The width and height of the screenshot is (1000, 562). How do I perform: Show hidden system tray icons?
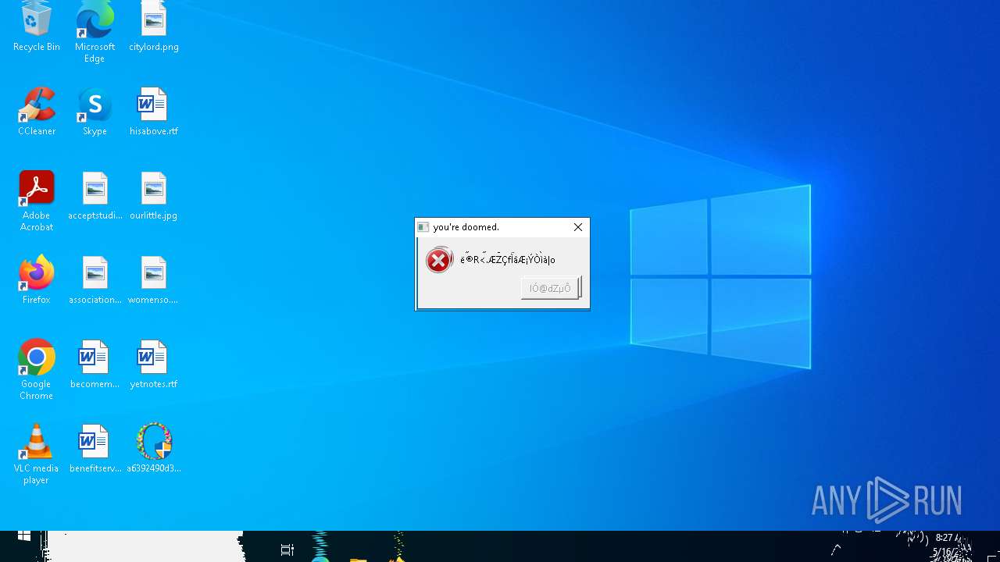(x=837, y=550)
